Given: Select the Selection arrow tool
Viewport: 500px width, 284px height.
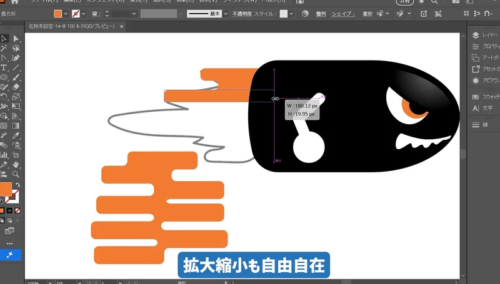Looking at the screenshot, I should click(4, 39).
